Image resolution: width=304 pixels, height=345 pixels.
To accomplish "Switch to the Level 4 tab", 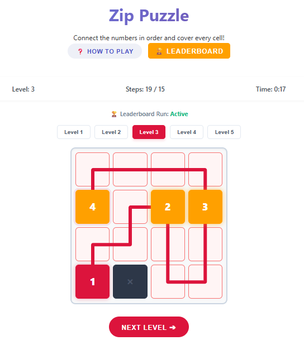I will point(187,132).
